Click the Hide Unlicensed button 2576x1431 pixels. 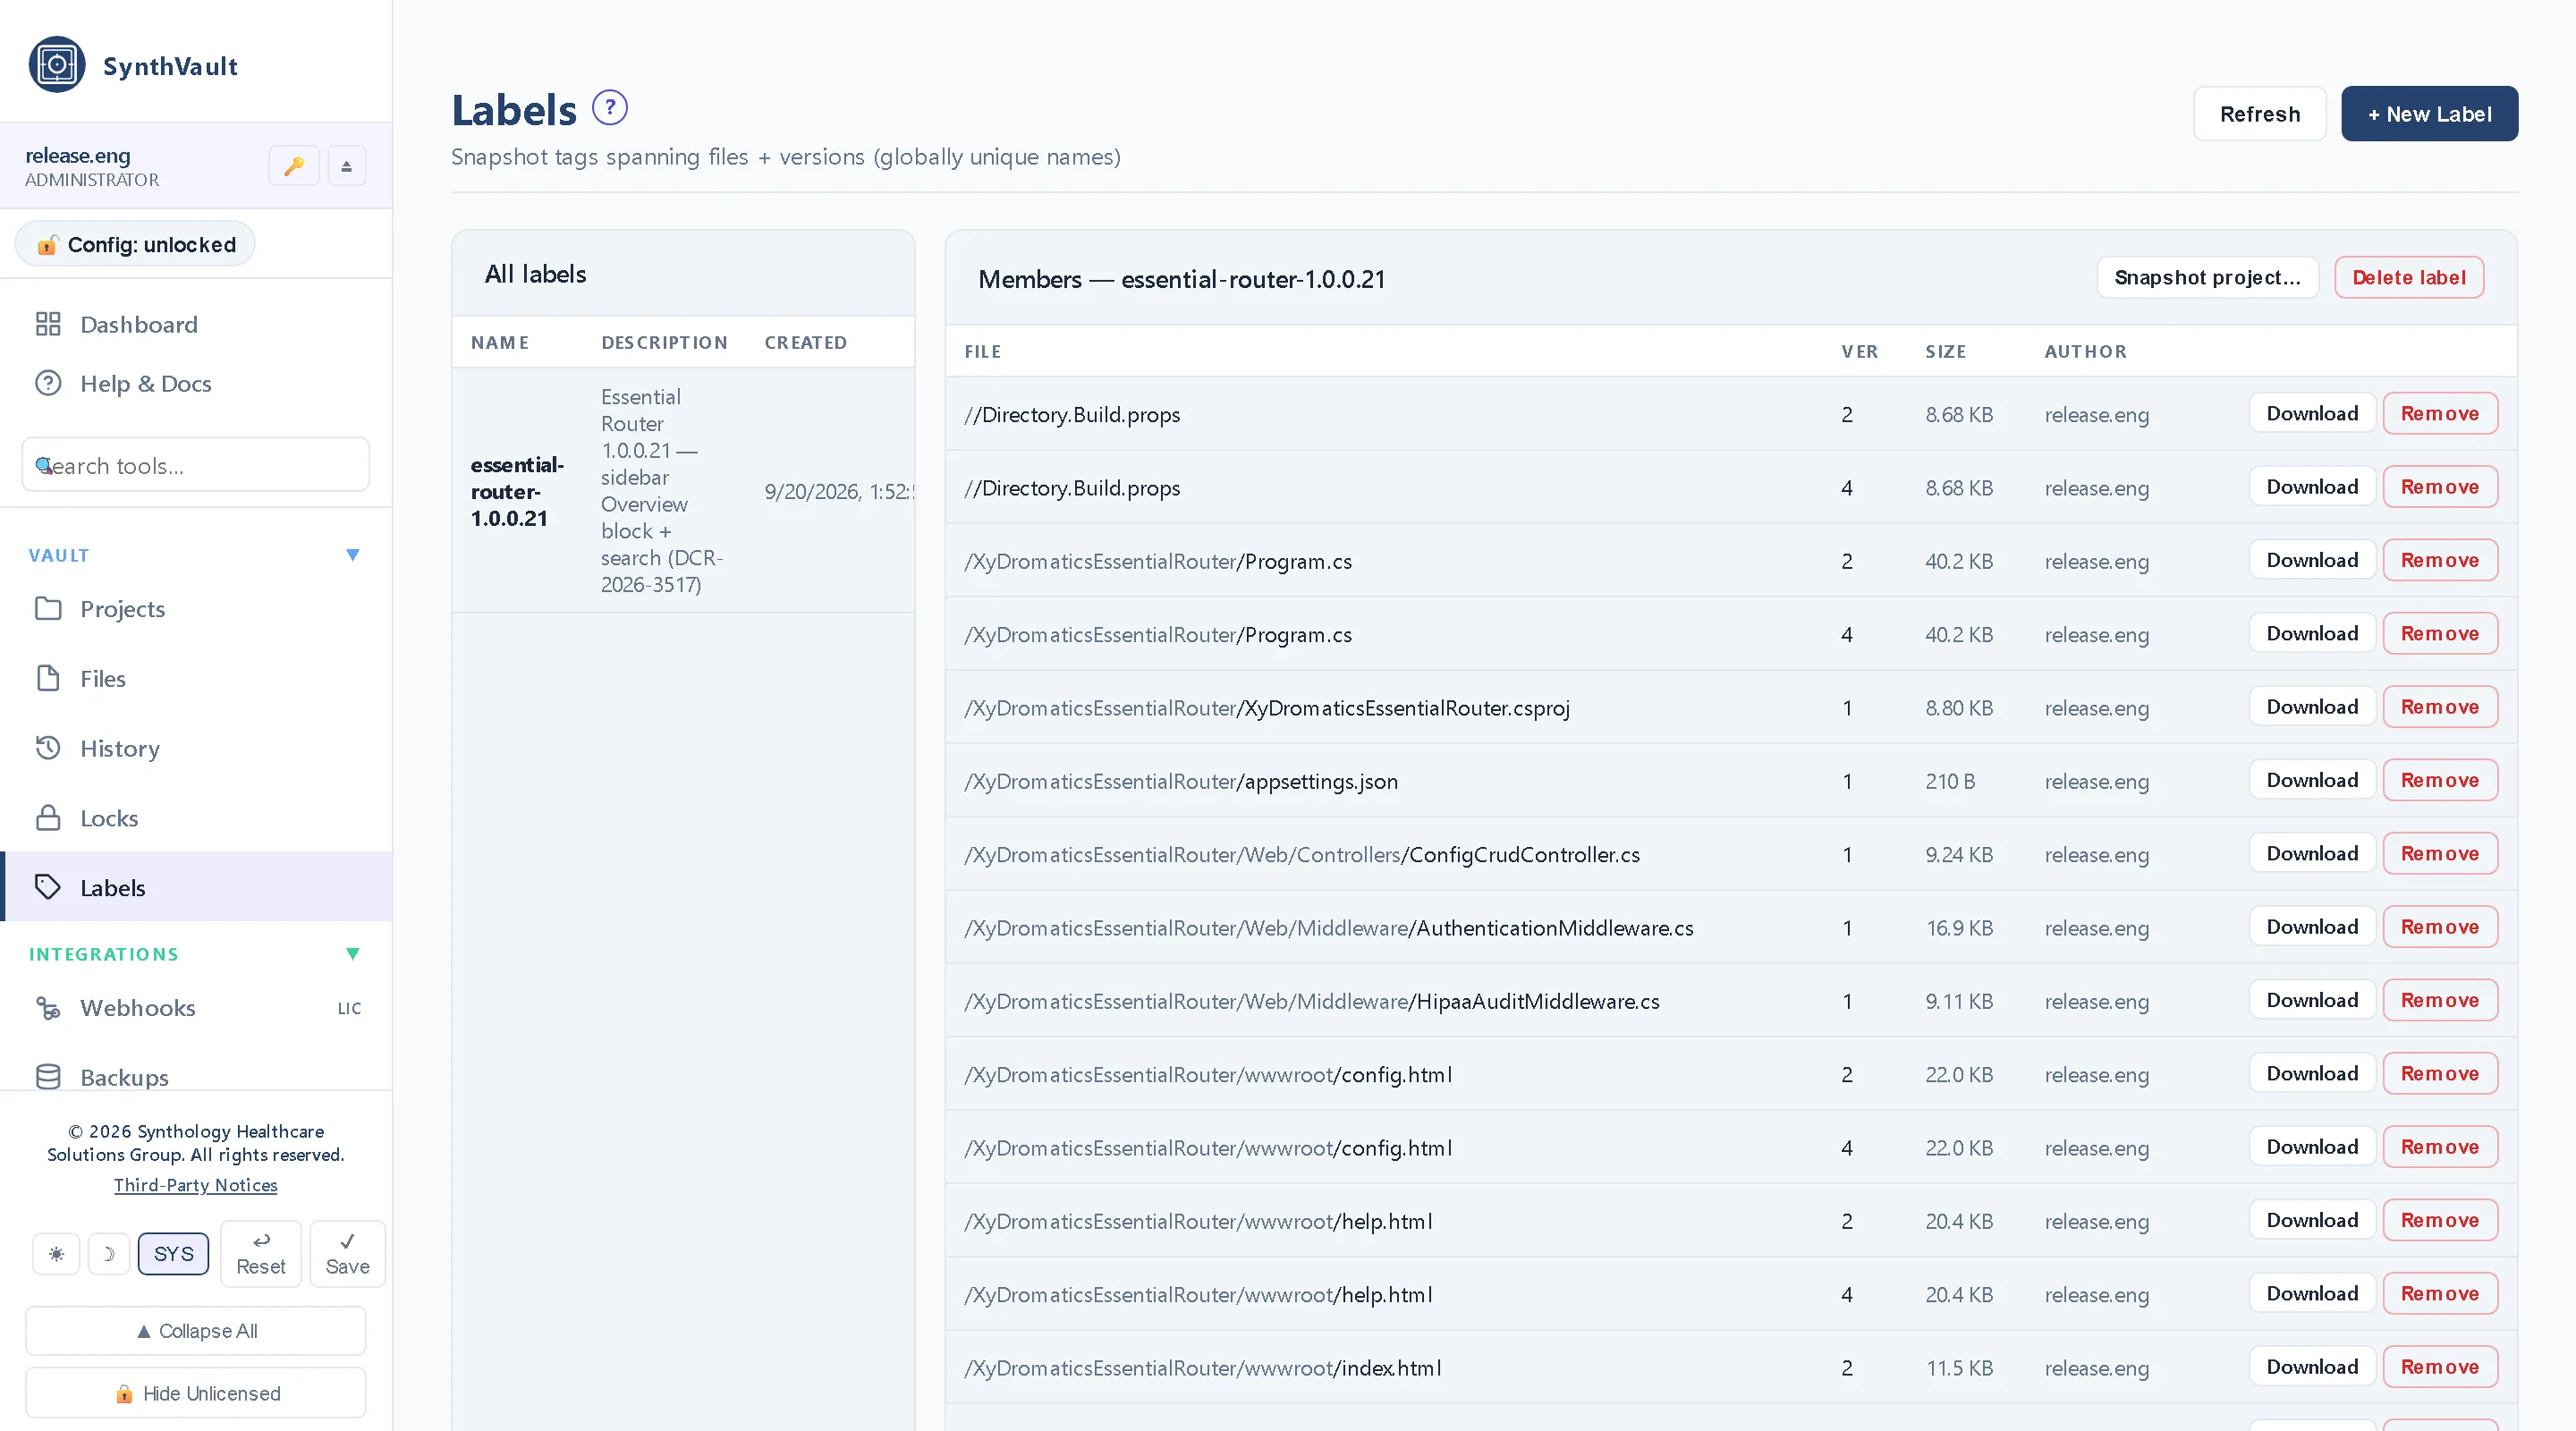(196, 1394)
